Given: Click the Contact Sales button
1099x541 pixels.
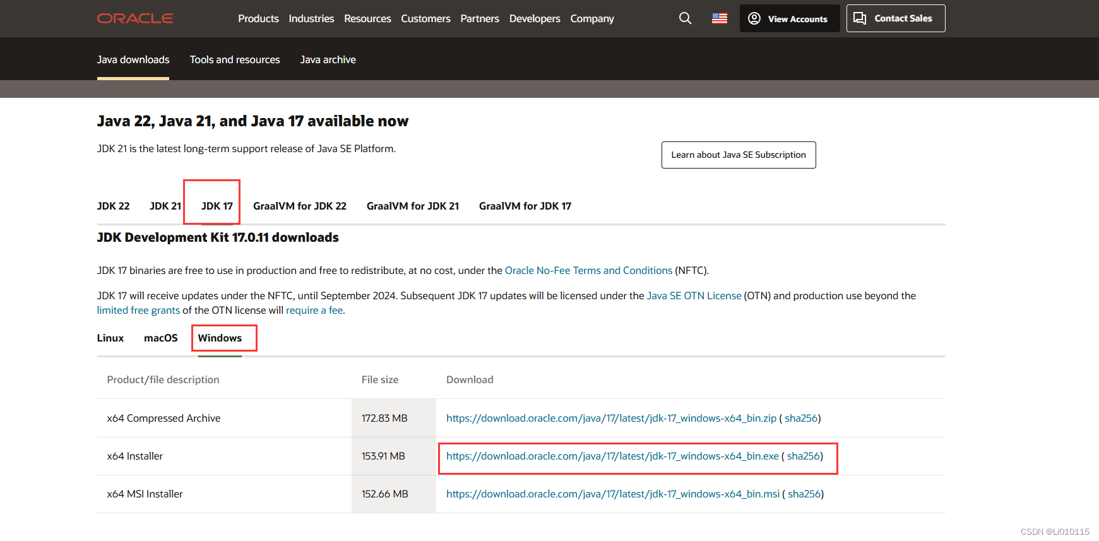Looking at the screenshot, I should point(896,18).
